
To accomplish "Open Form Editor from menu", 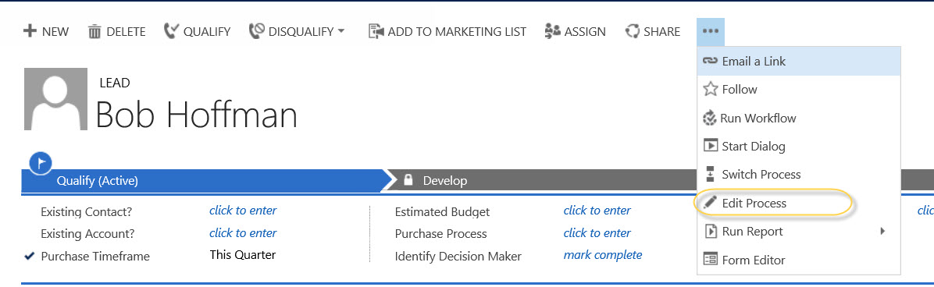I will coord(798,260).
